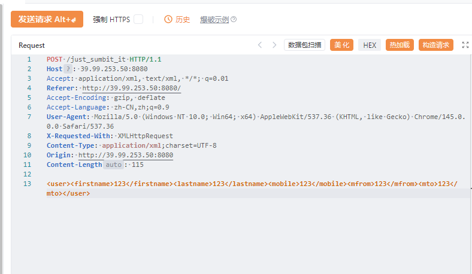The height and width of the screenshot is (274, 472).
Task: Click the next arrow in Request header
Action: (274, 45)
